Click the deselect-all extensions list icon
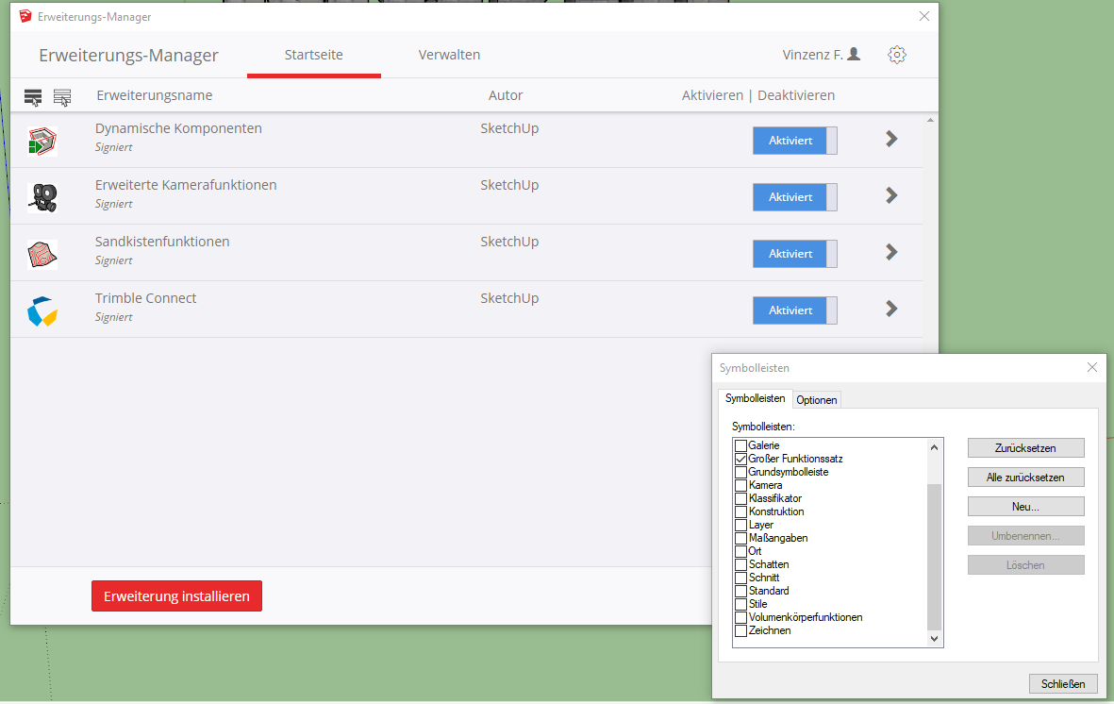This screenshot has width=1114, height=704. pos(62,97)
